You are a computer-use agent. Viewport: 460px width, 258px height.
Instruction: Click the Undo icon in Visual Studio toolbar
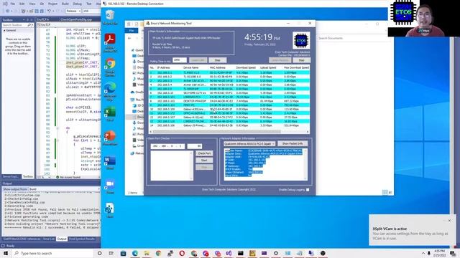coord(49,11)
